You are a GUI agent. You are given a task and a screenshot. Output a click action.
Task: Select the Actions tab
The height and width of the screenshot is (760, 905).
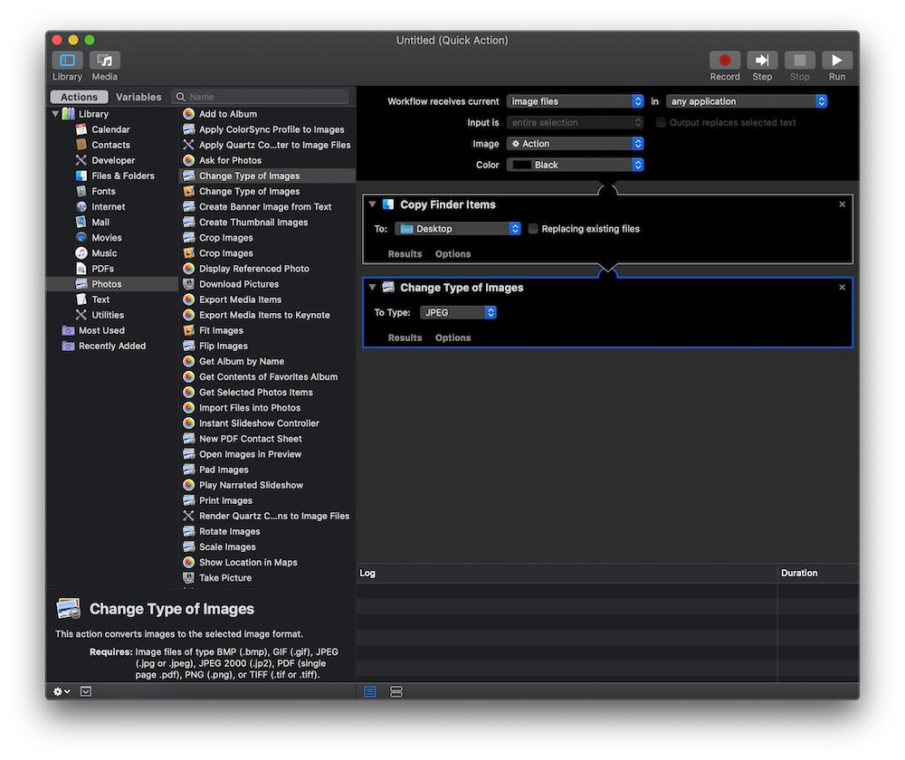pos(79,97)
